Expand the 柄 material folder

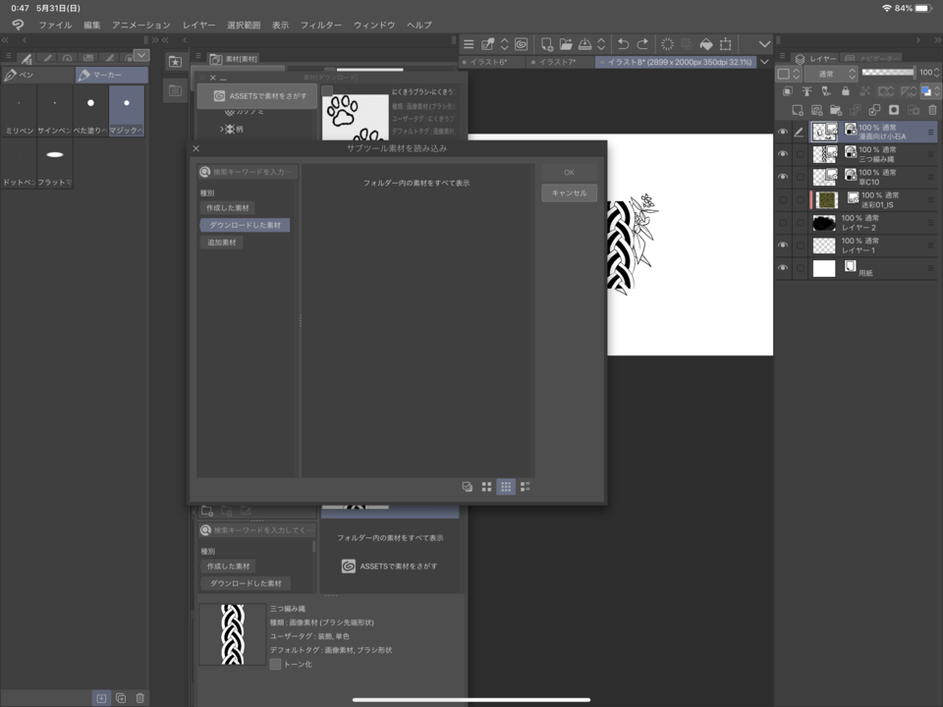pos(222,129)
